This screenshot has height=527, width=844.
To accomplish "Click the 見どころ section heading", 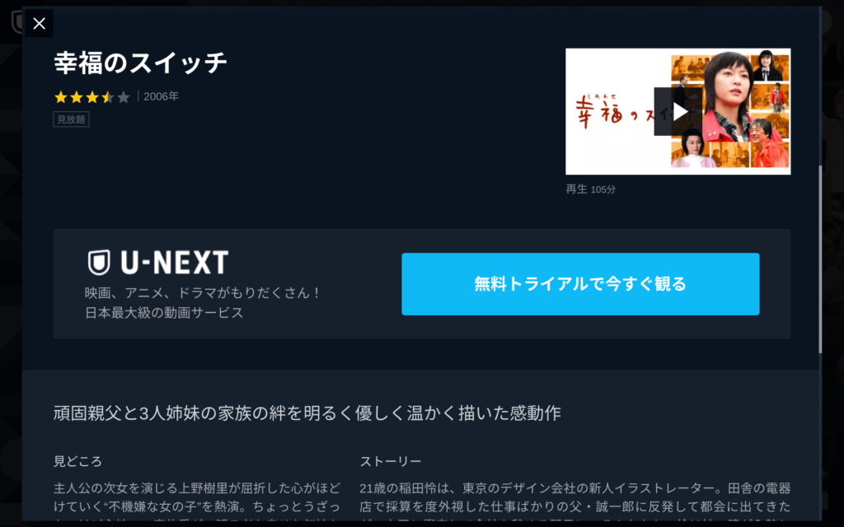I will click(x=77, y=461).
